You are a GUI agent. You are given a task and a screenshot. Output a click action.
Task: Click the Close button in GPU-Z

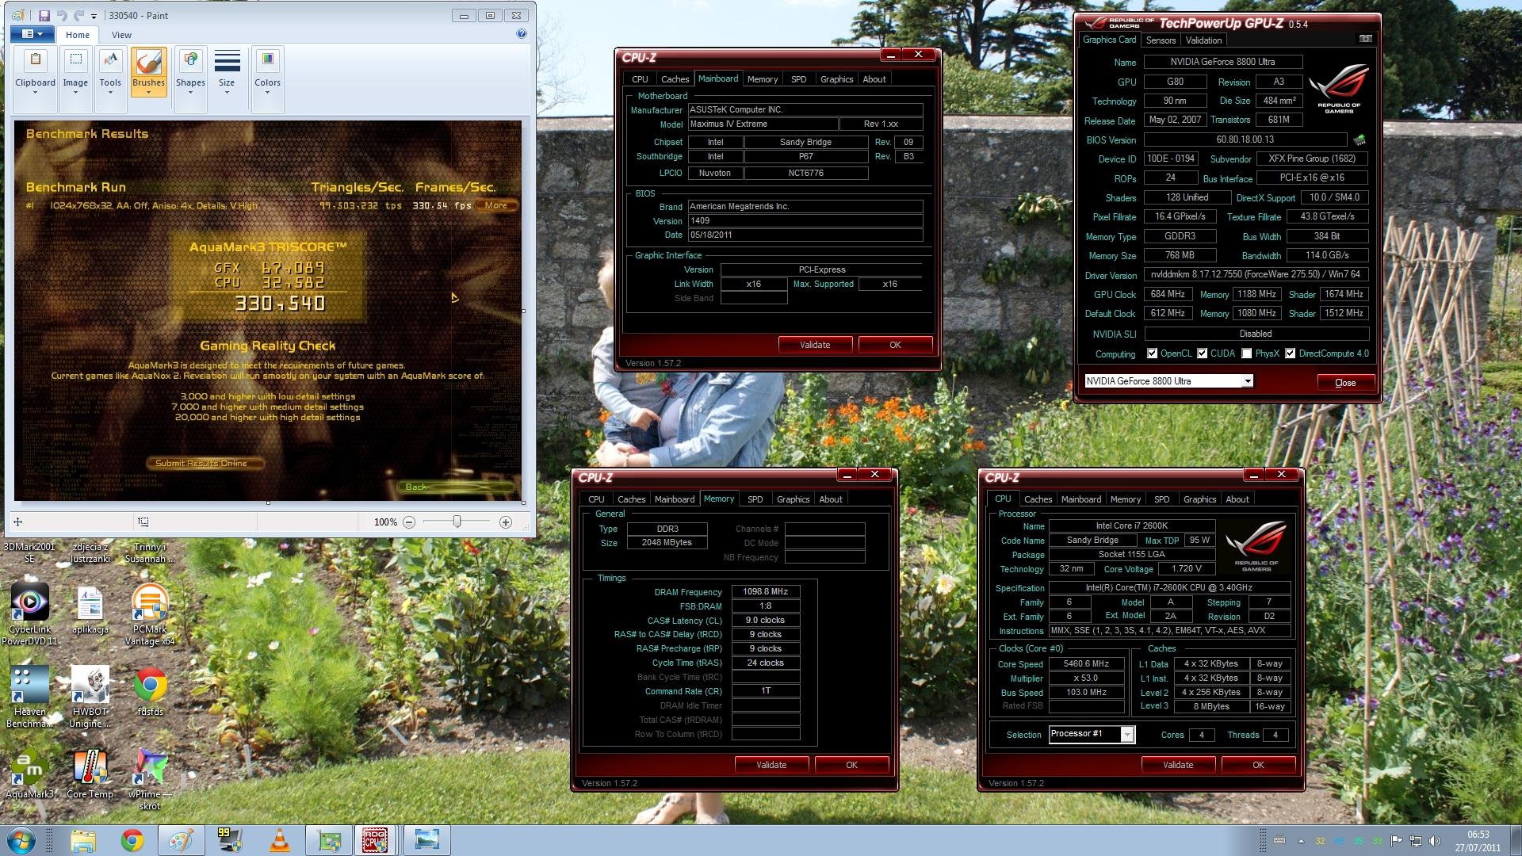[1345, 383]
